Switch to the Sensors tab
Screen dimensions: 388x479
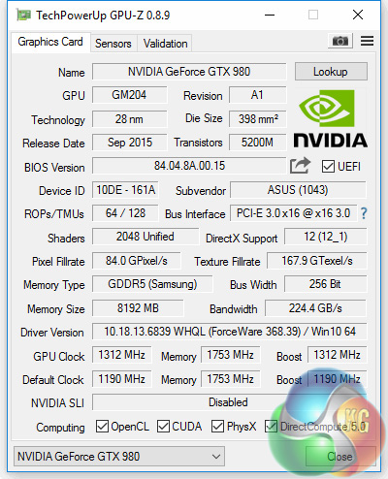click(x=113, y=44)
